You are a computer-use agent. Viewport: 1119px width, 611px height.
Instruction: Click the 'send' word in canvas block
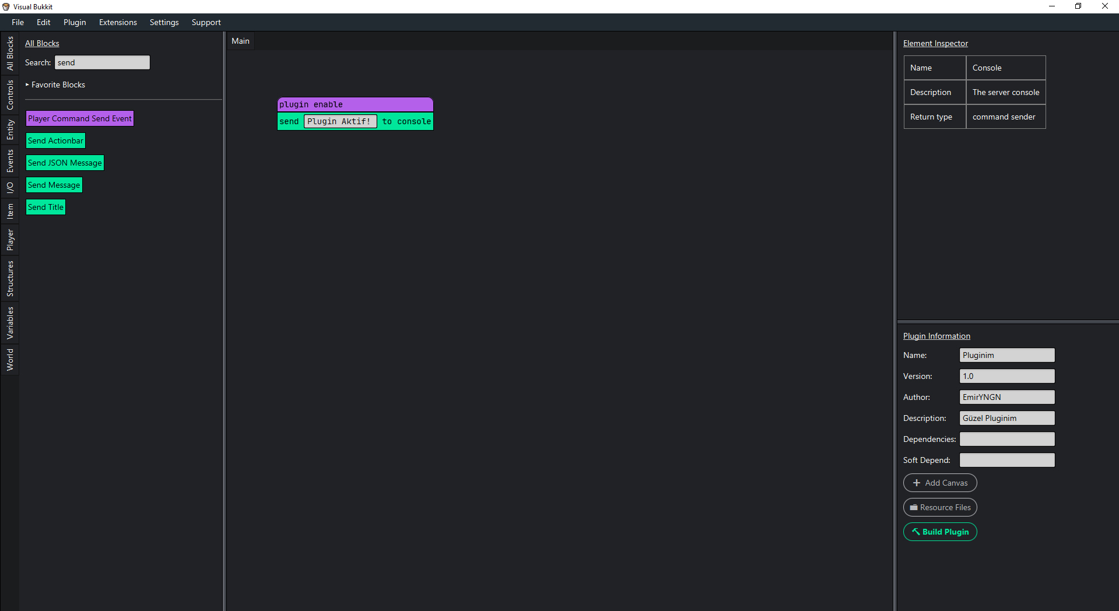[289, 121]
